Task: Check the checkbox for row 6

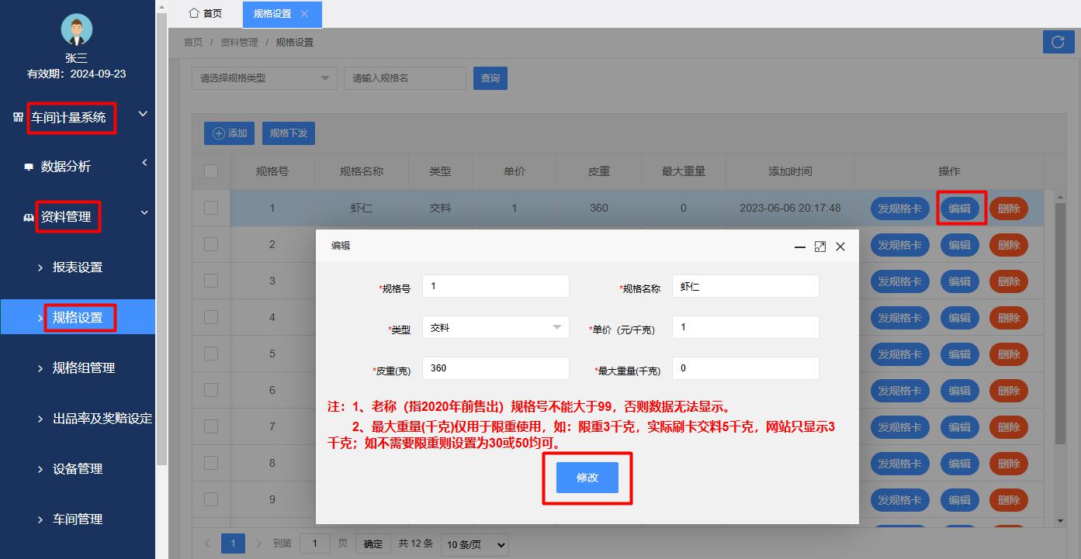Action: pos(211,390)
